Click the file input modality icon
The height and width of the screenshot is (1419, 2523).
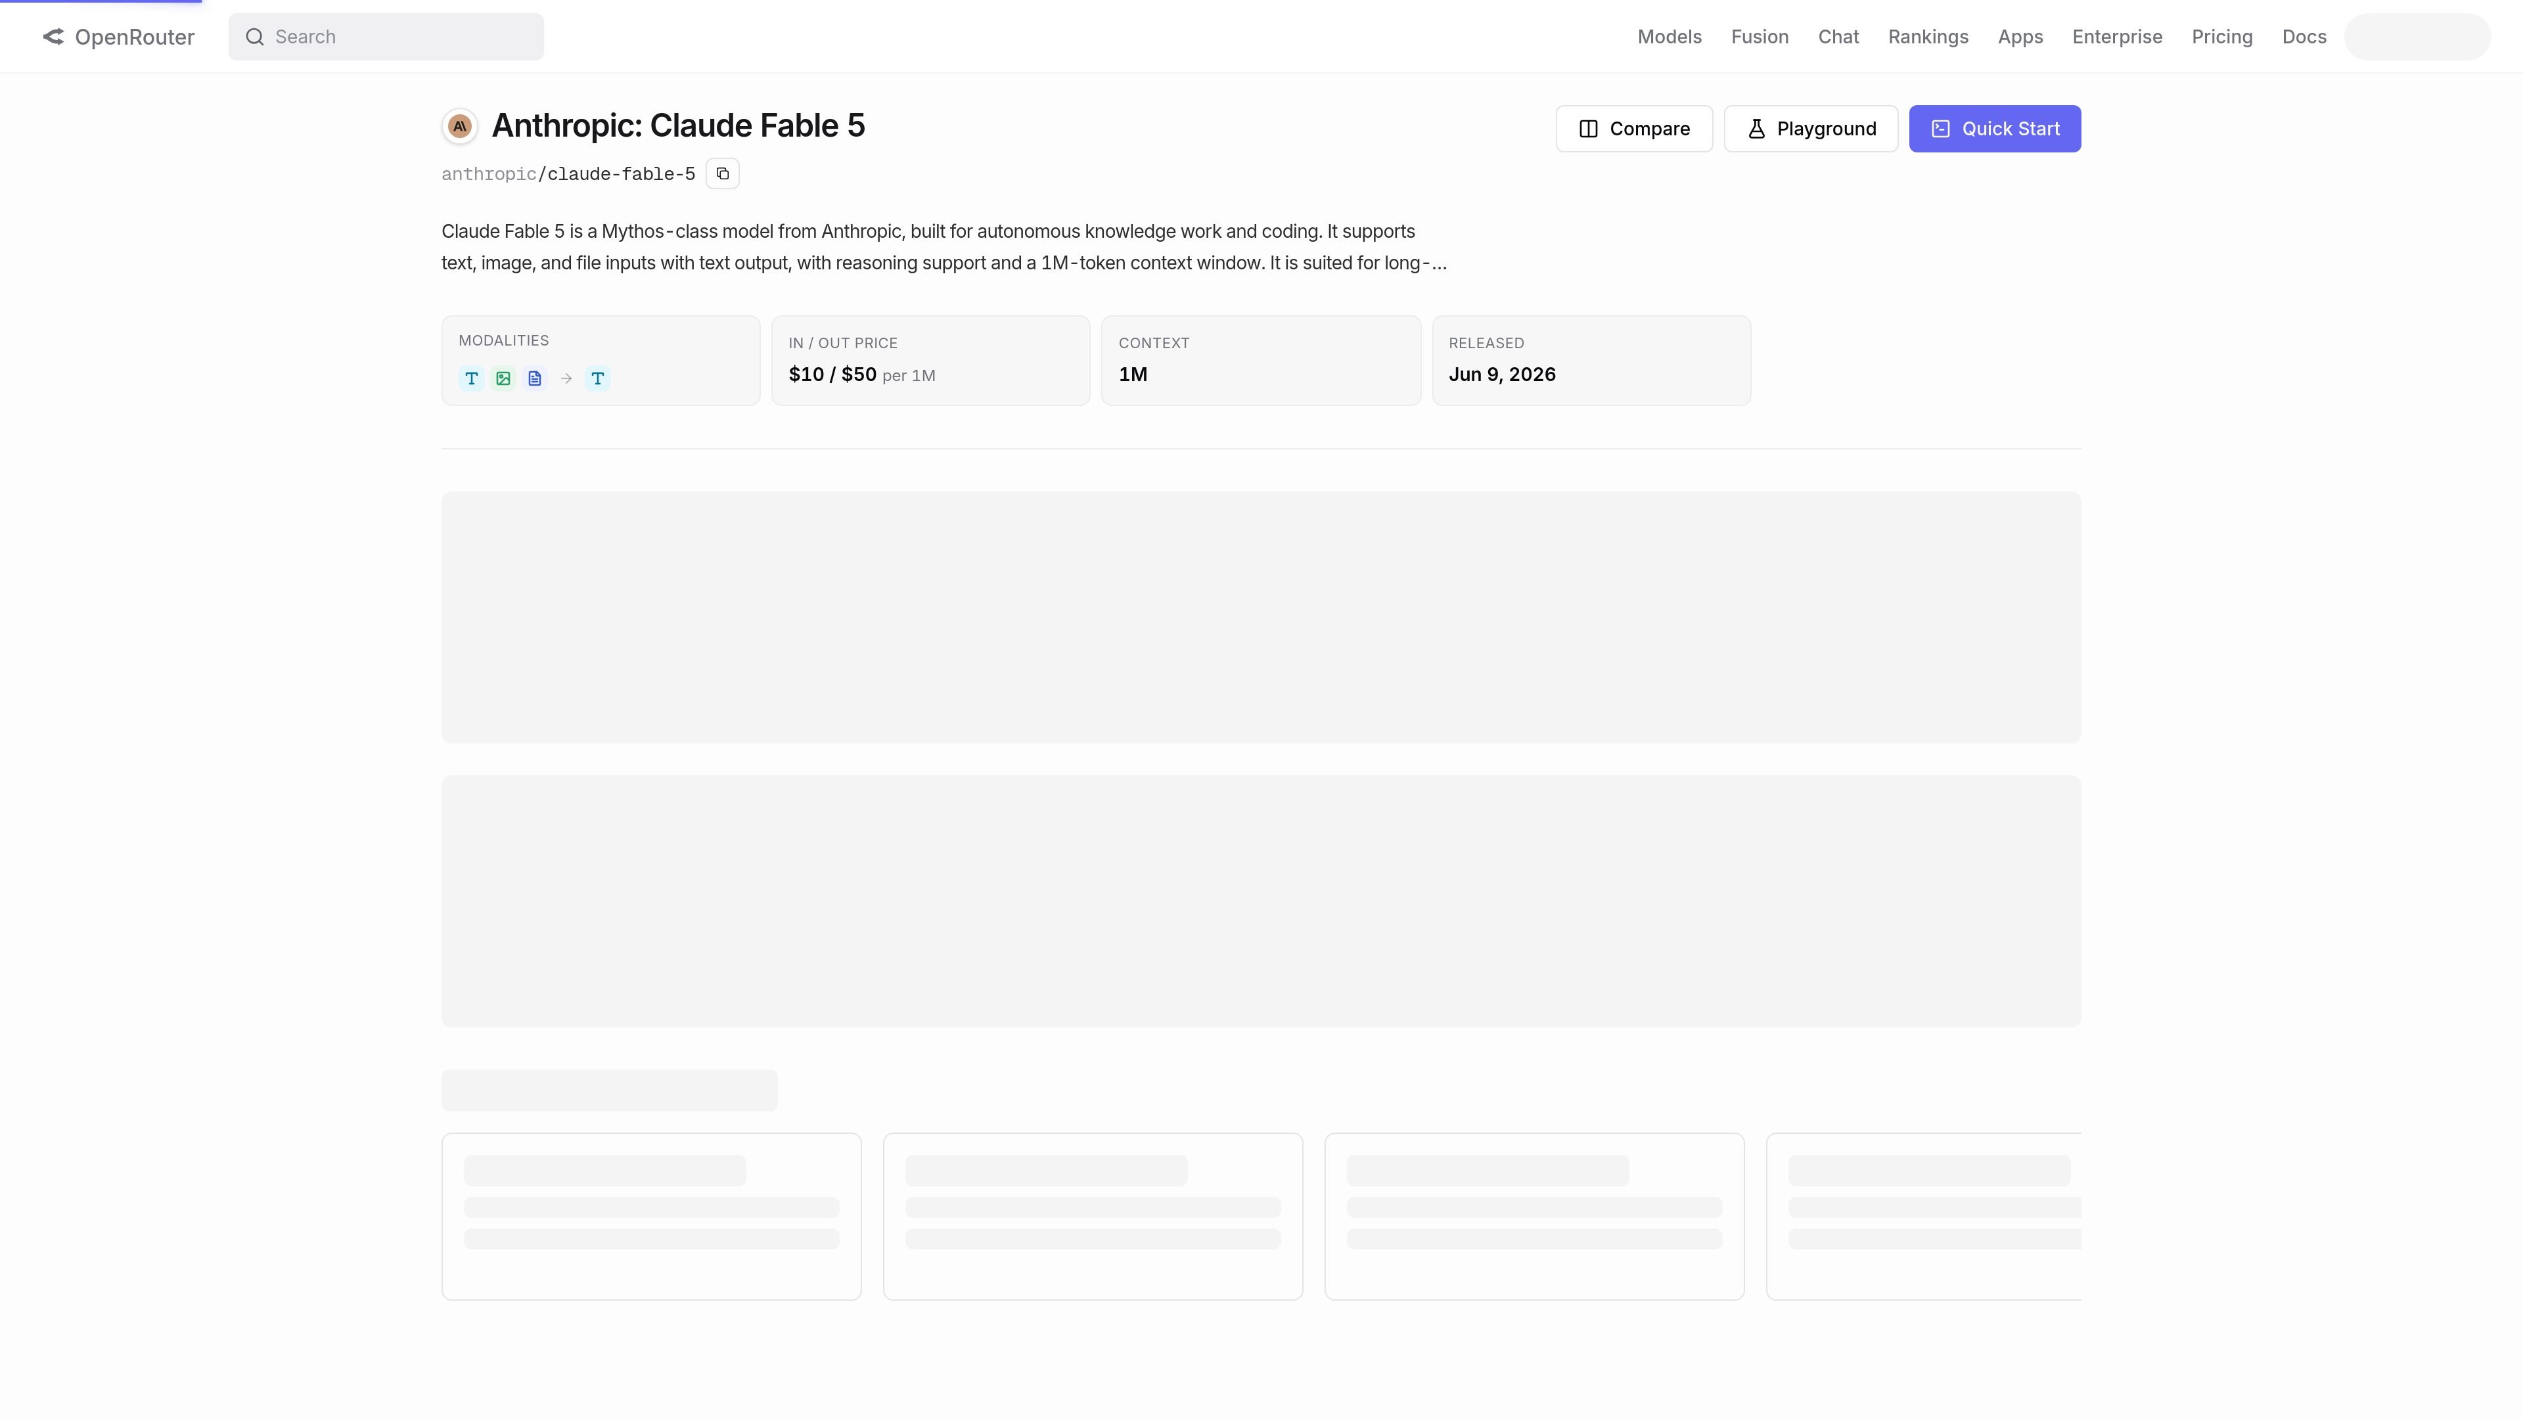pyautogui.click(x=535, y=379)
